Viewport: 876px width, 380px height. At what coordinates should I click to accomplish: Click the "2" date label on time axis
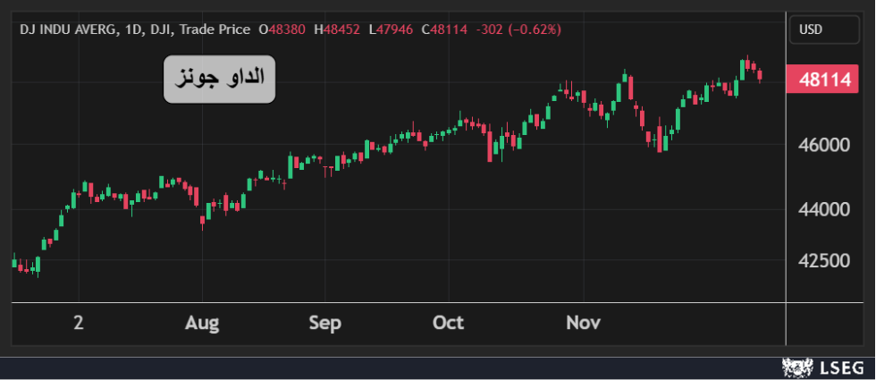(x=79, y=323)
